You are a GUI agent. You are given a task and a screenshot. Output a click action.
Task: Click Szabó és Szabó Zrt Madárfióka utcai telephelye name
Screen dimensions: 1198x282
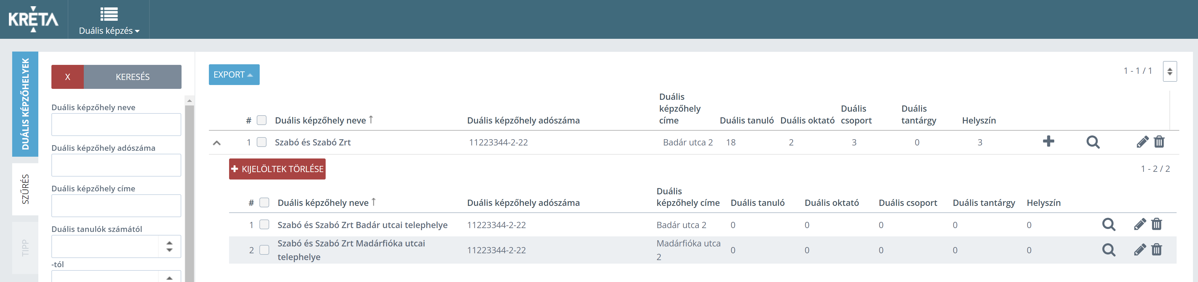pos(351,250)
